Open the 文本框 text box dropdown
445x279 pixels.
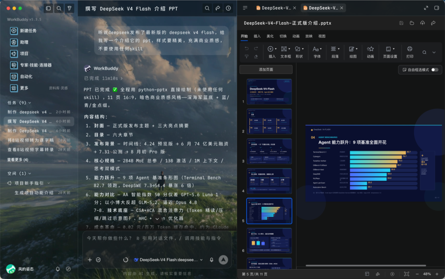pyautogui.click(x=286, y=52)
